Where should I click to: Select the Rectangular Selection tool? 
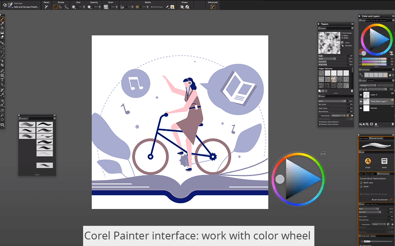2,47
